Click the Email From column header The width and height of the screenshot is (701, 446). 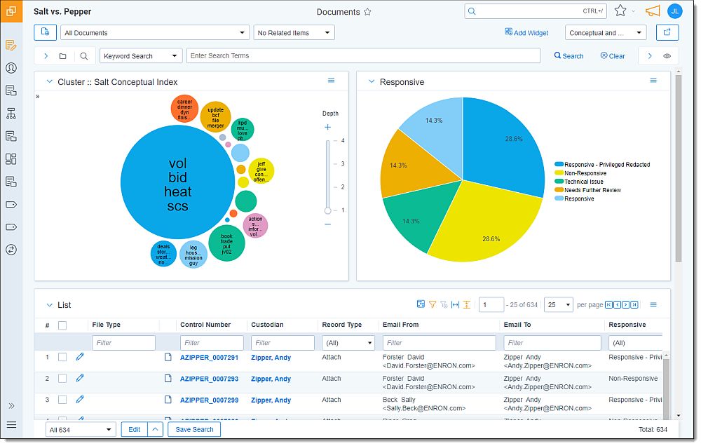click(400, 325)
